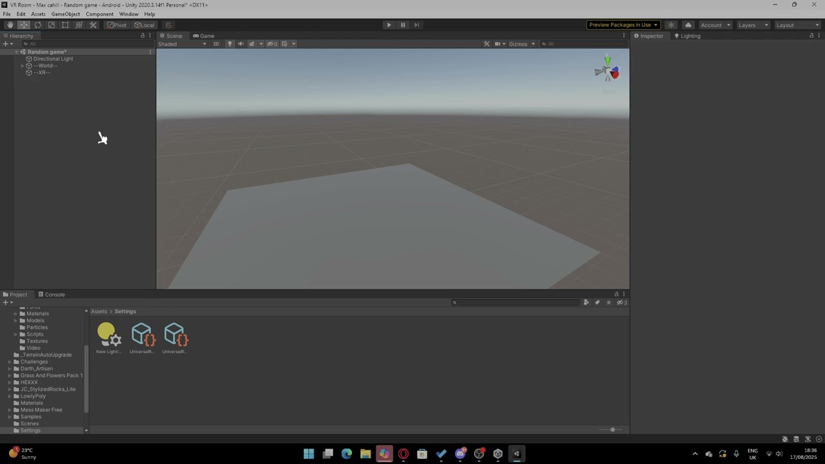825x464 pixels.
Task: Click the Collab settings sun icon
Action: pos(671,25)
